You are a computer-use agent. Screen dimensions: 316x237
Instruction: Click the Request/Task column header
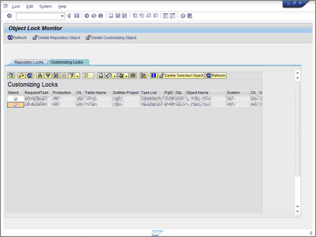pos(38,93)
